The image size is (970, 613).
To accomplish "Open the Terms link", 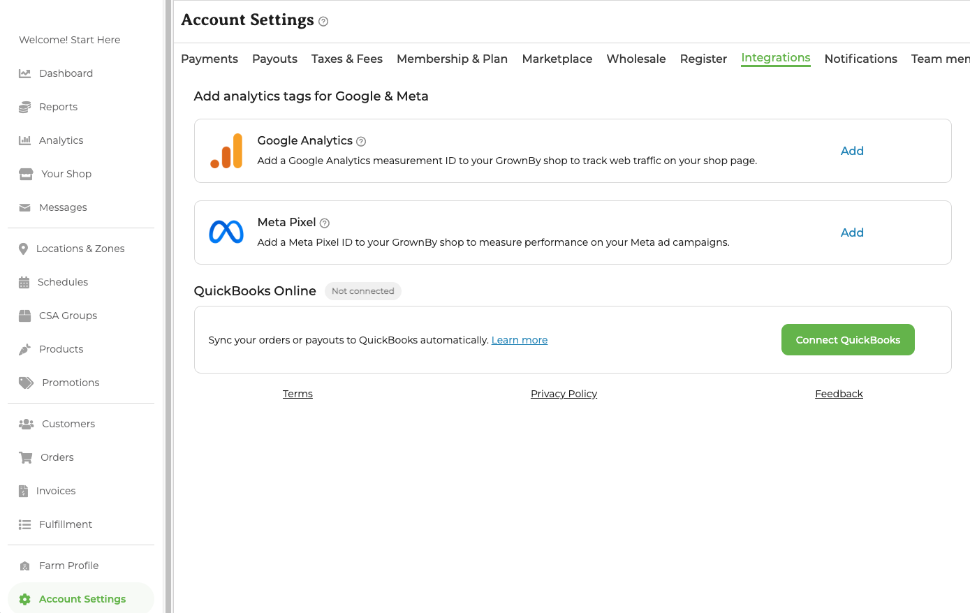I will coord(297,394).
